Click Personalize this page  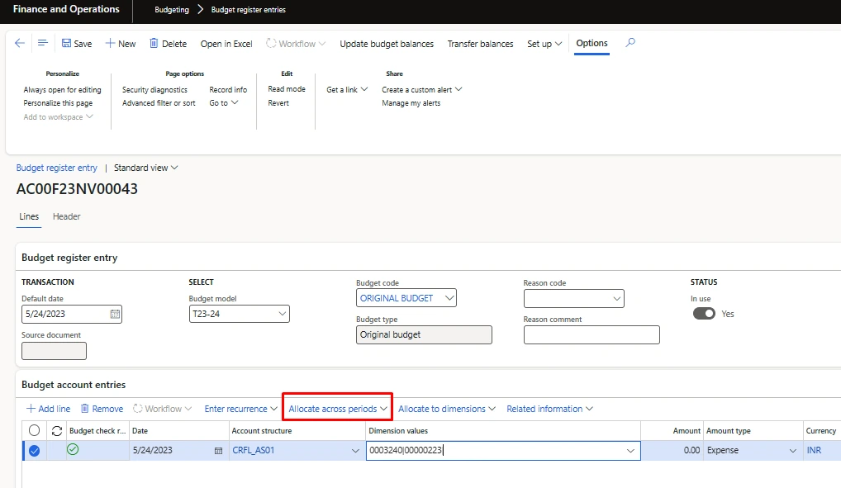pos(58,103)
